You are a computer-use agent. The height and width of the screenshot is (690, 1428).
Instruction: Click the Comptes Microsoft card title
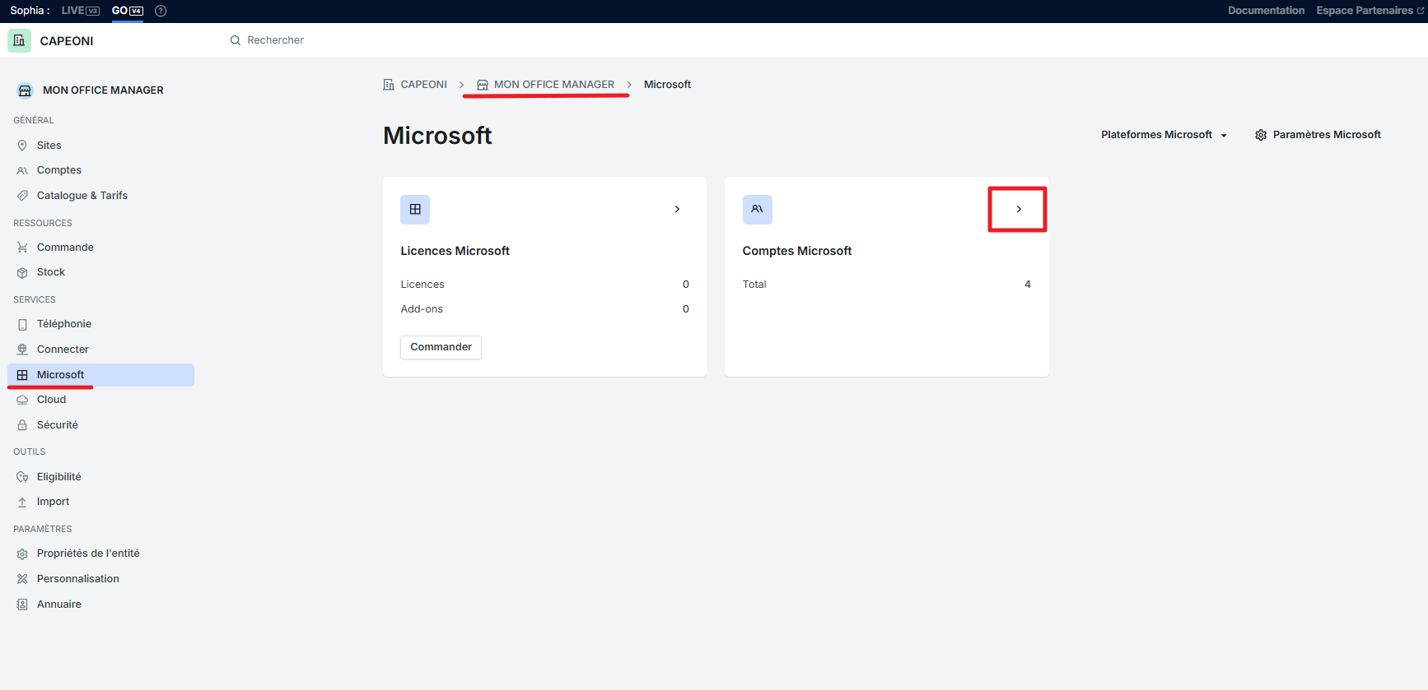[797, 251]
